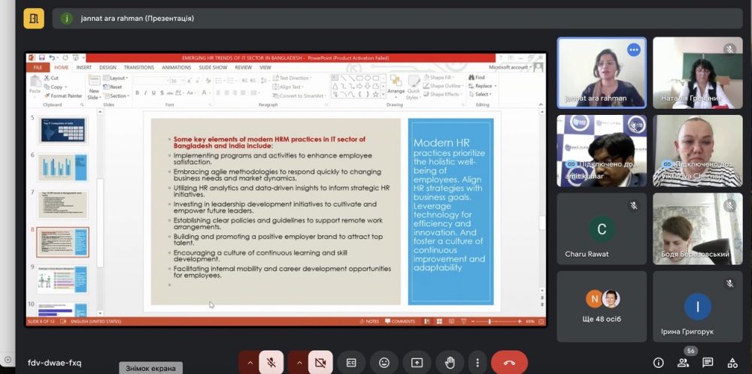Click COMMENTS in PowerPoint status bar
752x374 pixels.
click(400, 321)
